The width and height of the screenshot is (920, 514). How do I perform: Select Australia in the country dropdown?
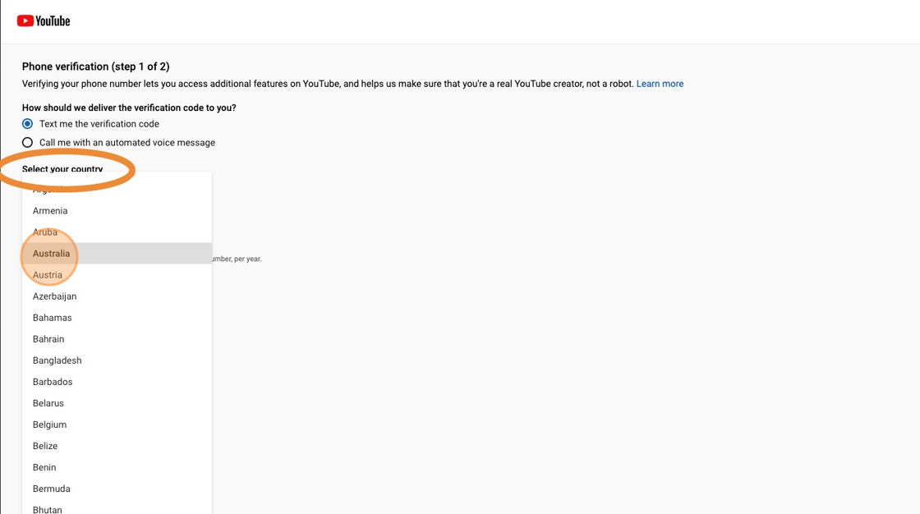(117, 254)
